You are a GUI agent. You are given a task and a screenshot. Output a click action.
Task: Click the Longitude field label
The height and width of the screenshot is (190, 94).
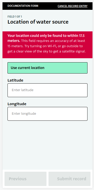[17, 104]
